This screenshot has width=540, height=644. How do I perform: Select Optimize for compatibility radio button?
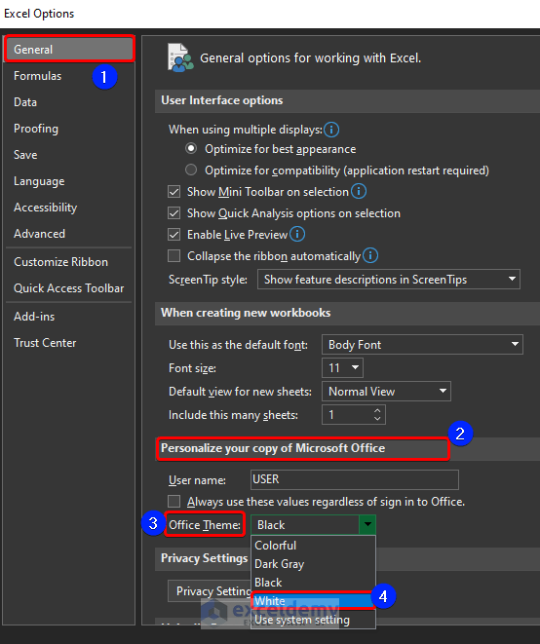[191, 170]
